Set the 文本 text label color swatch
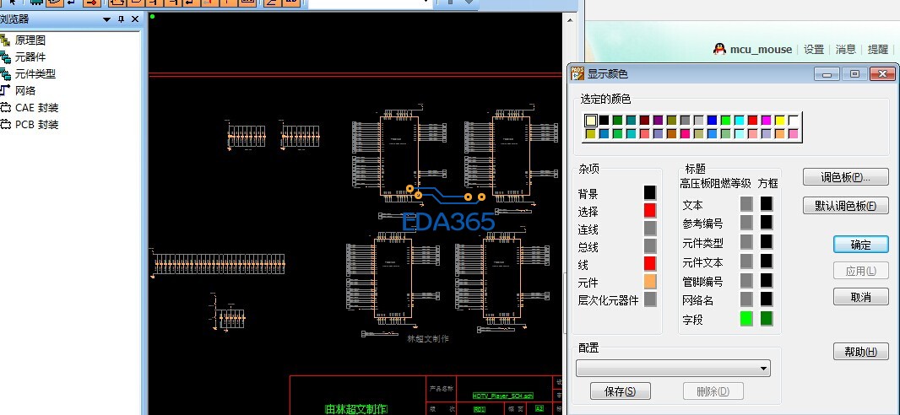Image resolution: width=900 pixels, height=415 pixels. 746,203
